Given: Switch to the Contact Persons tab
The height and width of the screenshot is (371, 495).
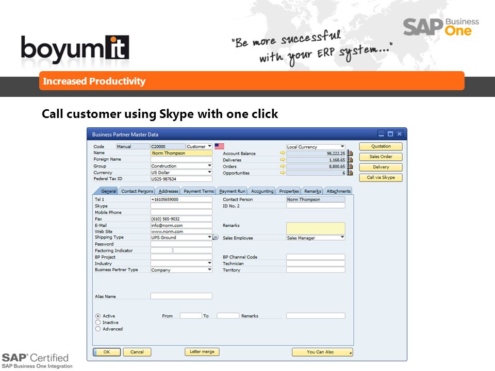Looking at the screenshot, I should tap(137, 191).
